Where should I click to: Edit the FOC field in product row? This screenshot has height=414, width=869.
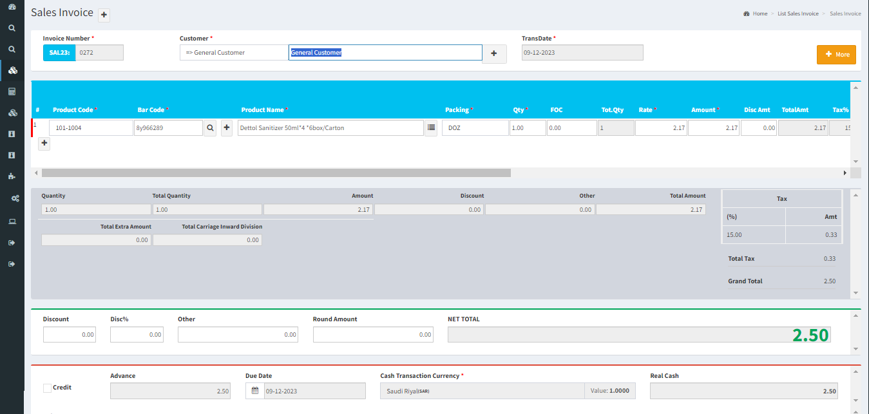[571, 128]
